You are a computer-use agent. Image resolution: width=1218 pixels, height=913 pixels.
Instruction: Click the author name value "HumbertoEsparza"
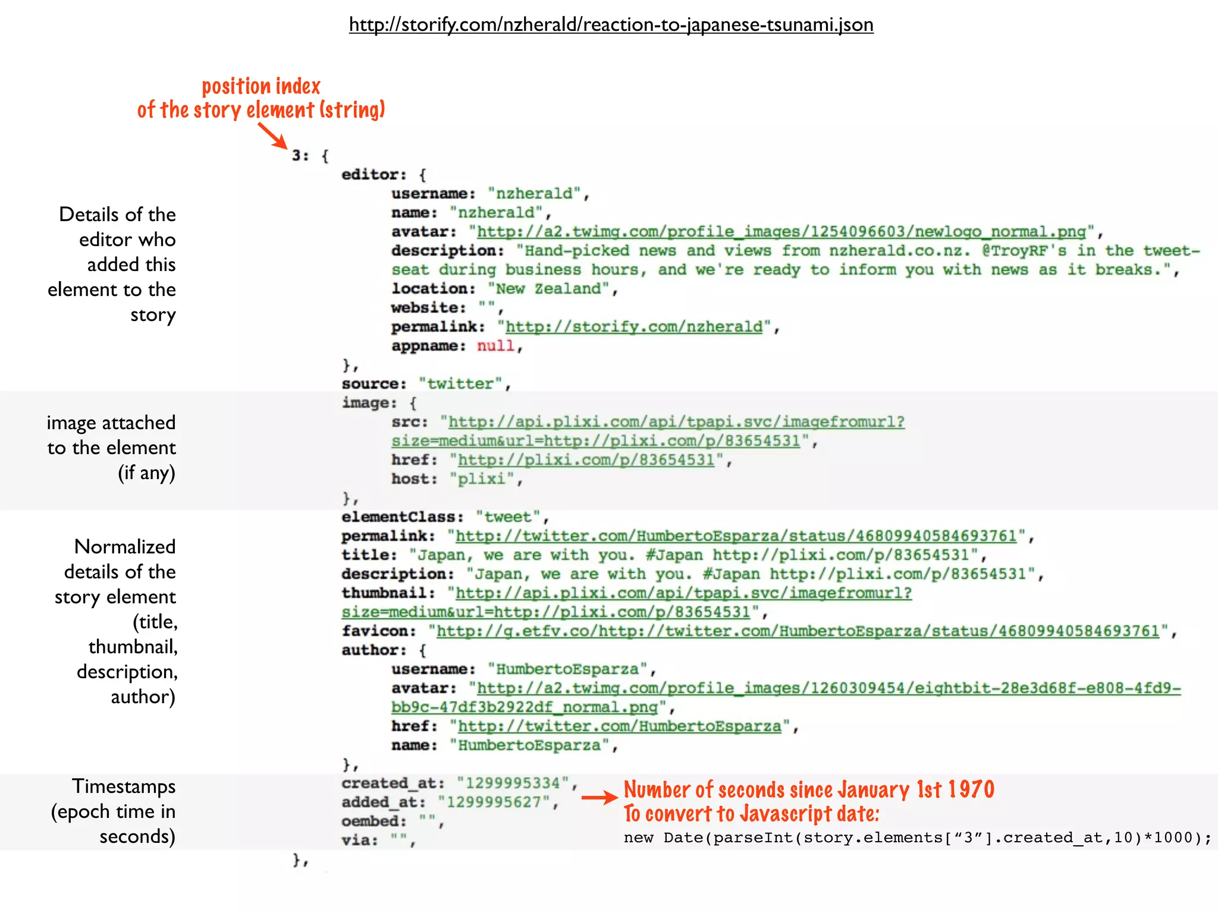pyautogui.click(x=529, y=745)
